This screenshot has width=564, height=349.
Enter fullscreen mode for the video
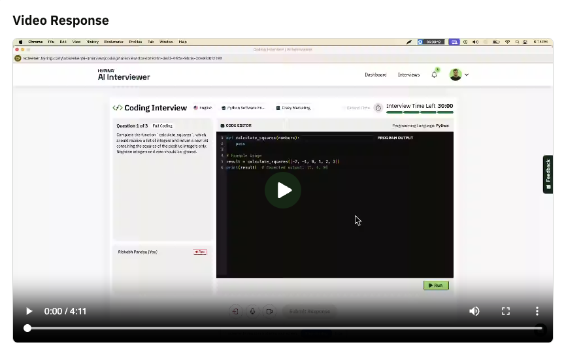click(506, 311)
